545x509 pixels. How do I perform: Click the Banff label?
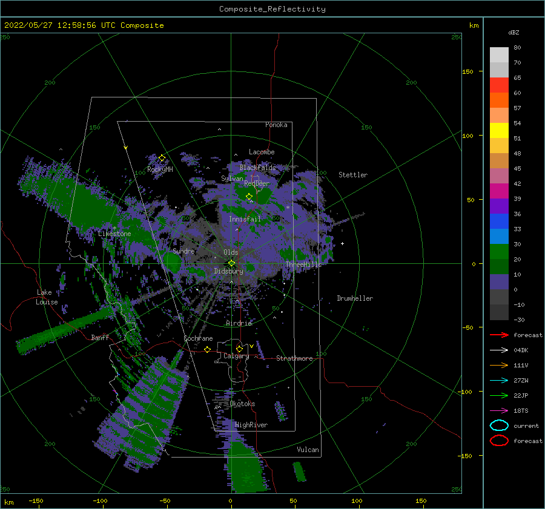(100, 337)
